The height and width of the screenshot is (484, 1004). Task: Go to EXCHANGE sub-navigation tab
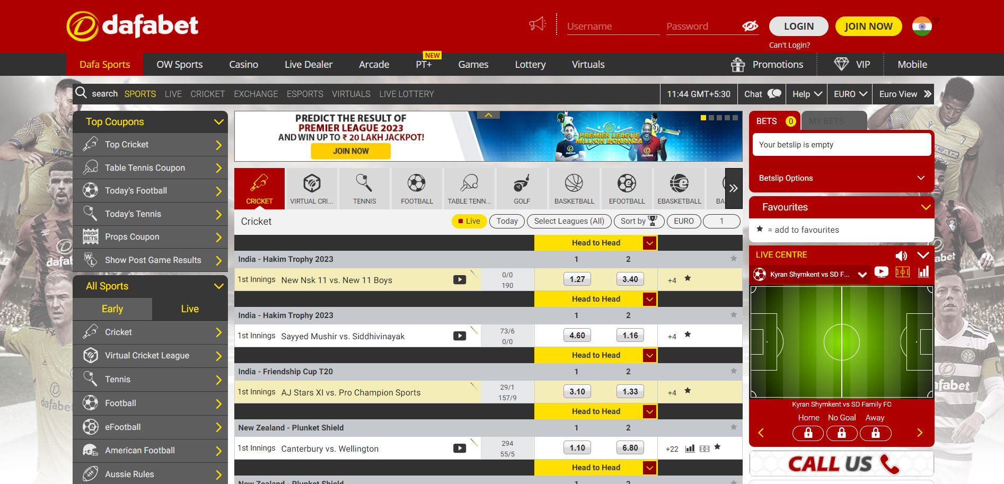[256, 94]
